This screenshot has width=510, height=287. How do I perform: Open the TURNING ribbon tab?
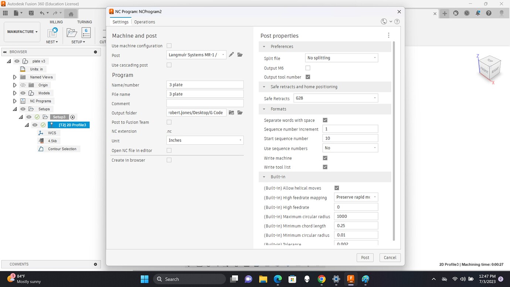(x=85, y=22)
